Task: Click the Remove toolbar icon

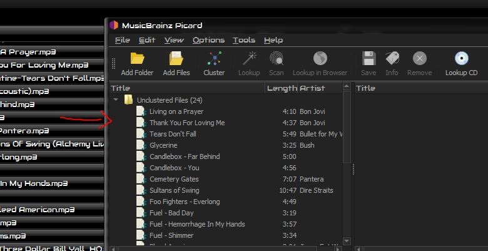Action: click(419, 59)
